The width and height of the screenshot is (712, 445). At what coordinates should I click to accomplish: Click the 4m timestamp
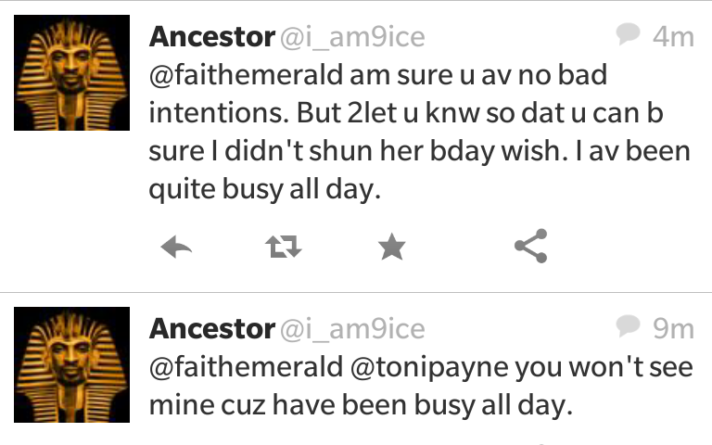pyautogui.click(x=673, y=37)
